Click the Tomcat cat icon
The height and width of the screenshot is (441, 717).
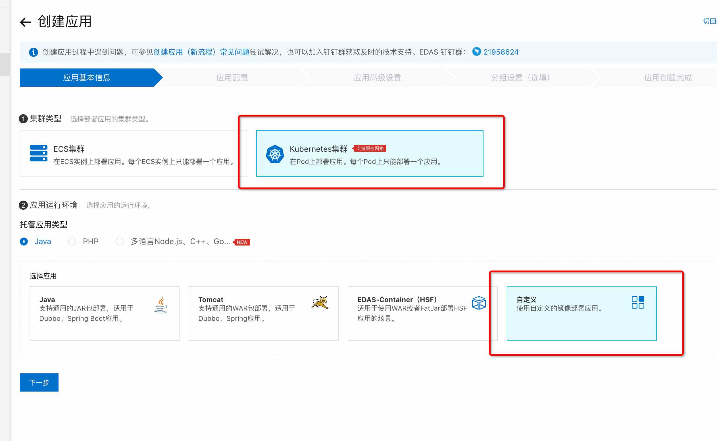point(320,302)
